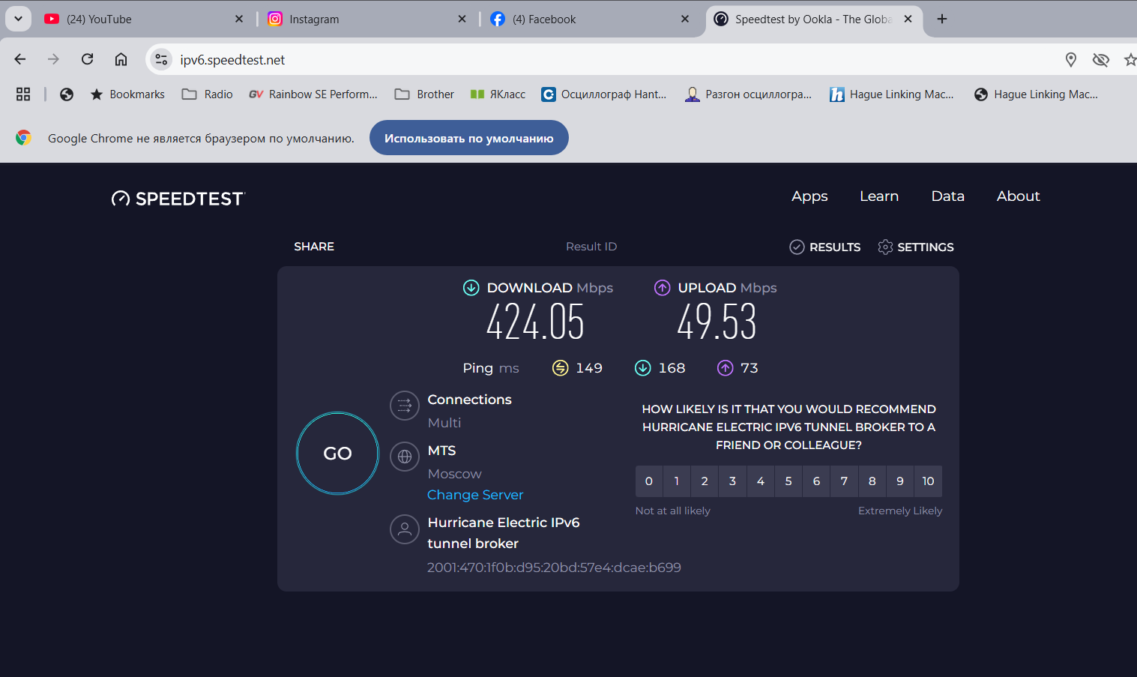Open location permission icon in address bar
The width and height of the screenshot is (1137, 677).
[x=1071, y=59]
